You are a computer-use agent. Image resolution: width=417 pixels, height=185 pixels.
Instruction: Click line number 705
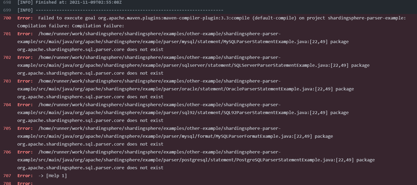point(7,129)
